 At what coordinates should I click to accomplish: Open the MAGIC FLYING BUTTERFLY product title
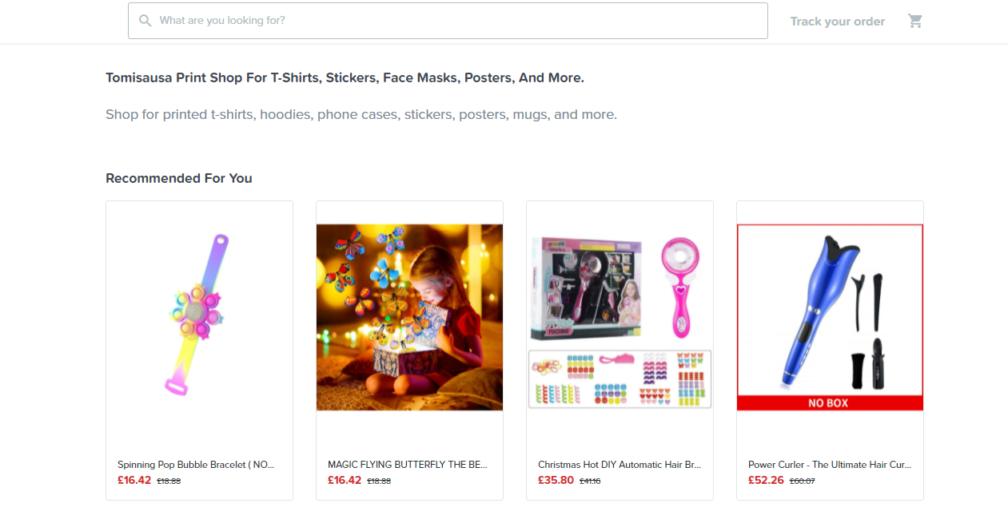[407, 465]
